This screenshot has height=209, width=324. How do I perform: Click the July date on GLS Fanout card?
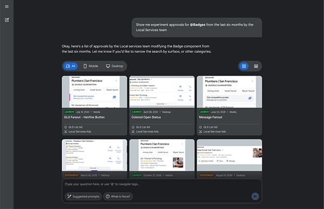[83, 112]
